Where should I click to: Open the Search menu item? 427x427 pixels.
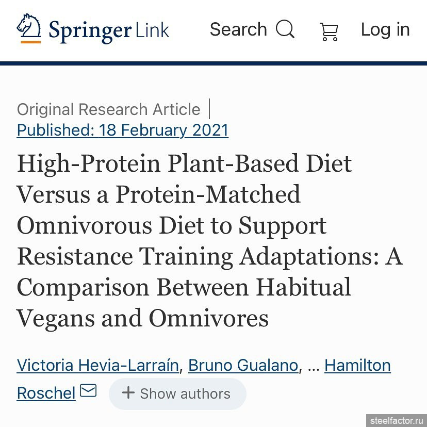[252, 29]
